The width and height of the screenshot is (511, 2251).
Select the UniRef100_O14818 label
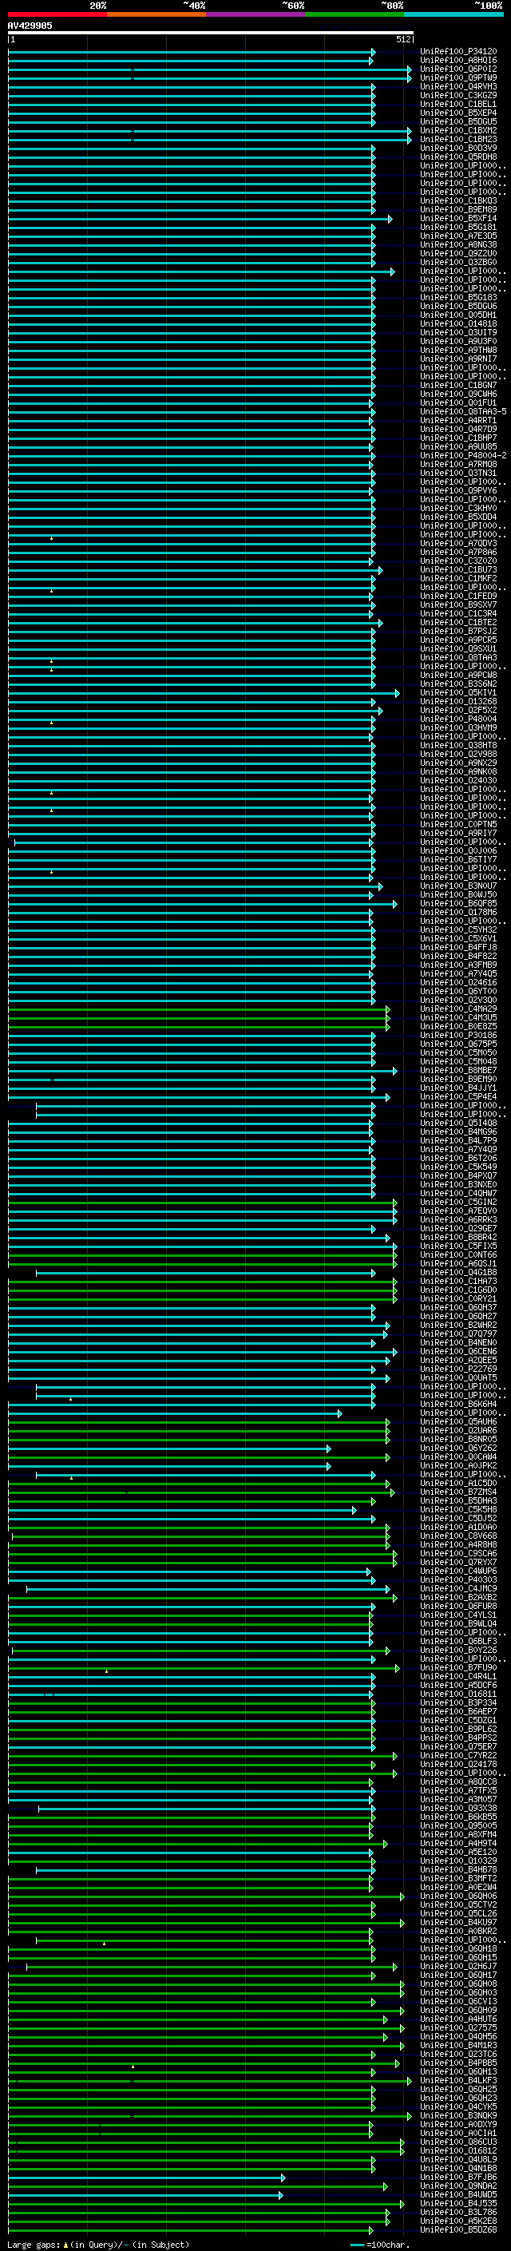458,323
